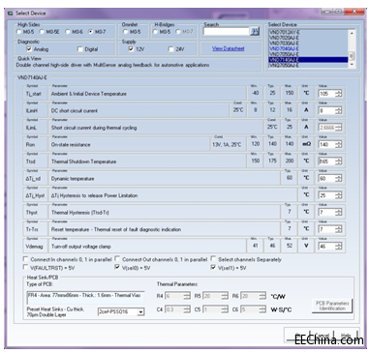Toggle the V(sel0) = 5V checkbox
370x353 pixels.
click(117, 267)
